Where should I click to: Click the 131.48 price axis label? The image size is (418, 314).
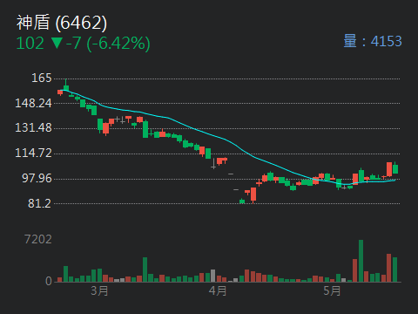(x=33, y=127)
